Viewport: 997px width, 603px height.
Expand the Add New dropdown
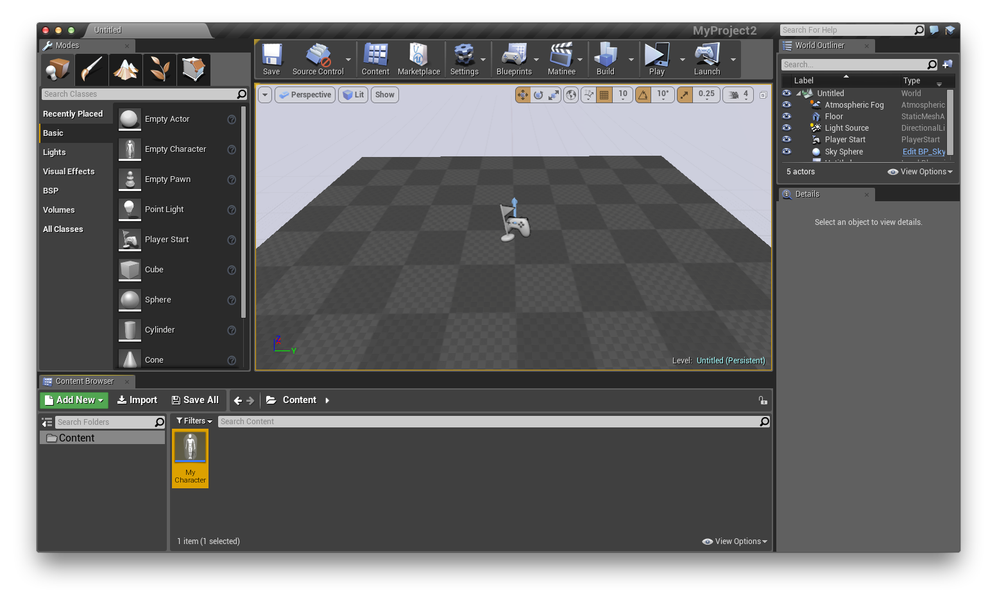74,400
